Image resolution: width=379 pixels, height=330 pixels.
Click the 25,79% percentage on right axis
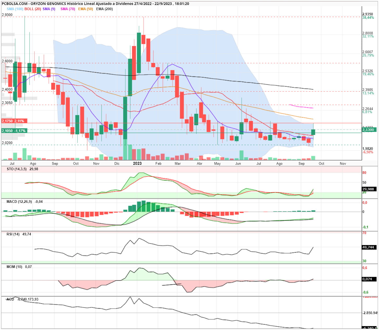(x=368, y=55)
